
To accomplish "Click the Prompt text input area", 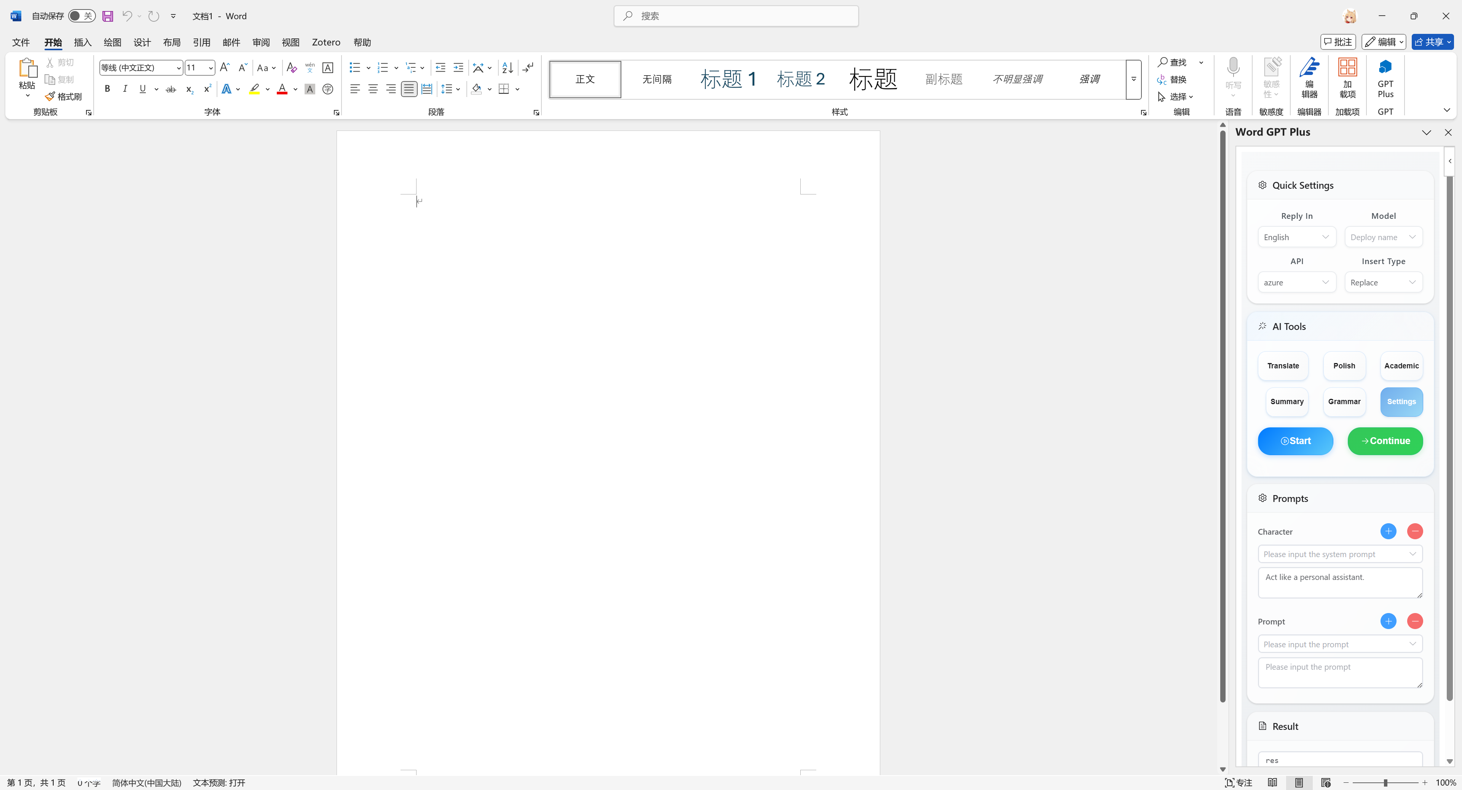I will [x=1339, y=673].
